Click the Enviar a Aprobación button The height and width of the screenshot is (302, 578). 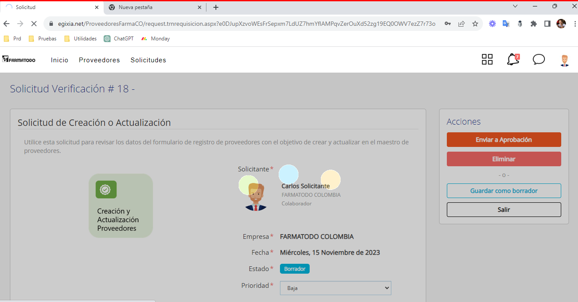coord(504,140)
